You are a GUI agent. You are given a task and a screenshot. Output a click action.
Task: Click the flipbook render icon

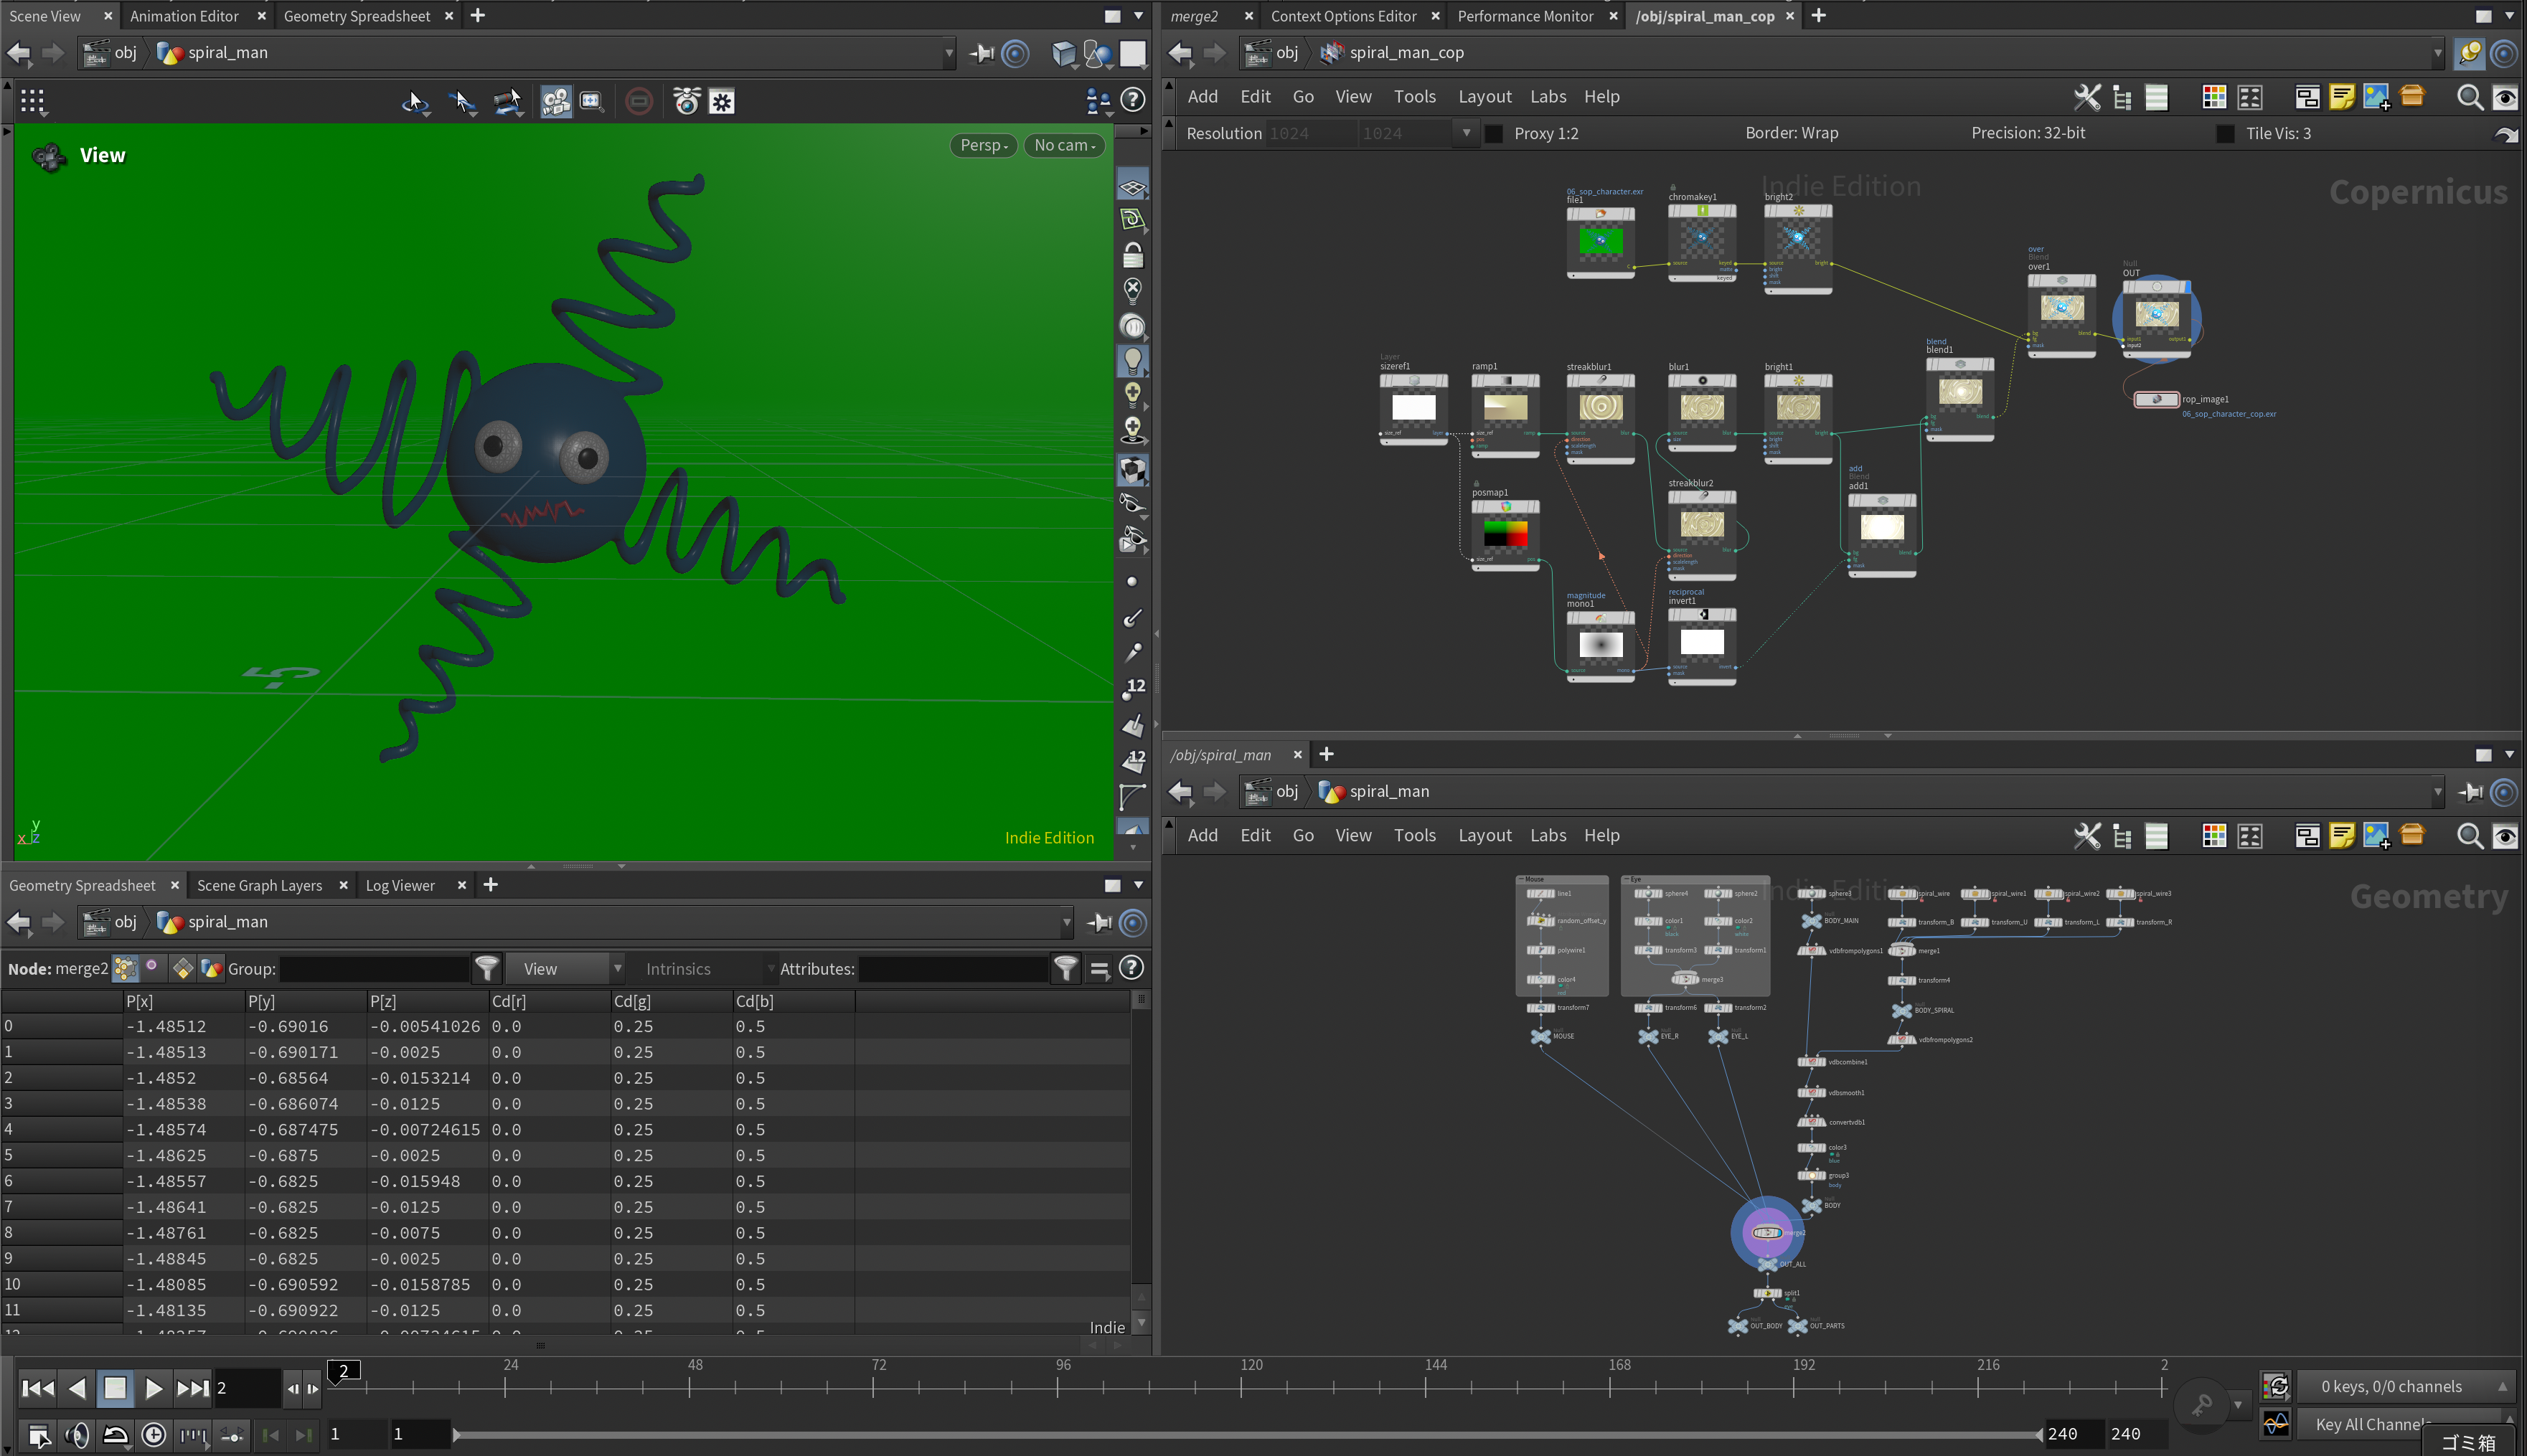point(686,102)
